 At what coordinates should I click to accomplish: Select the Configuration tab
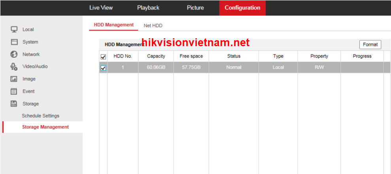(x=242, y=8)
